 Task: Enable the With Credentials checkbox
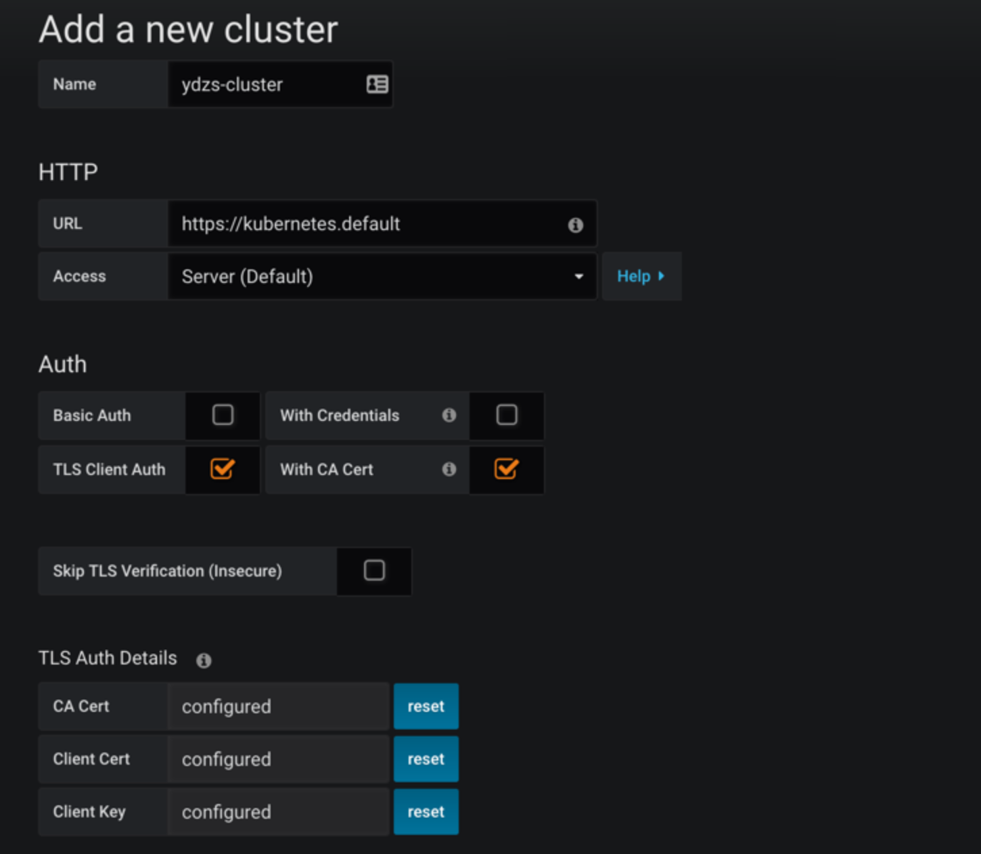507,414
